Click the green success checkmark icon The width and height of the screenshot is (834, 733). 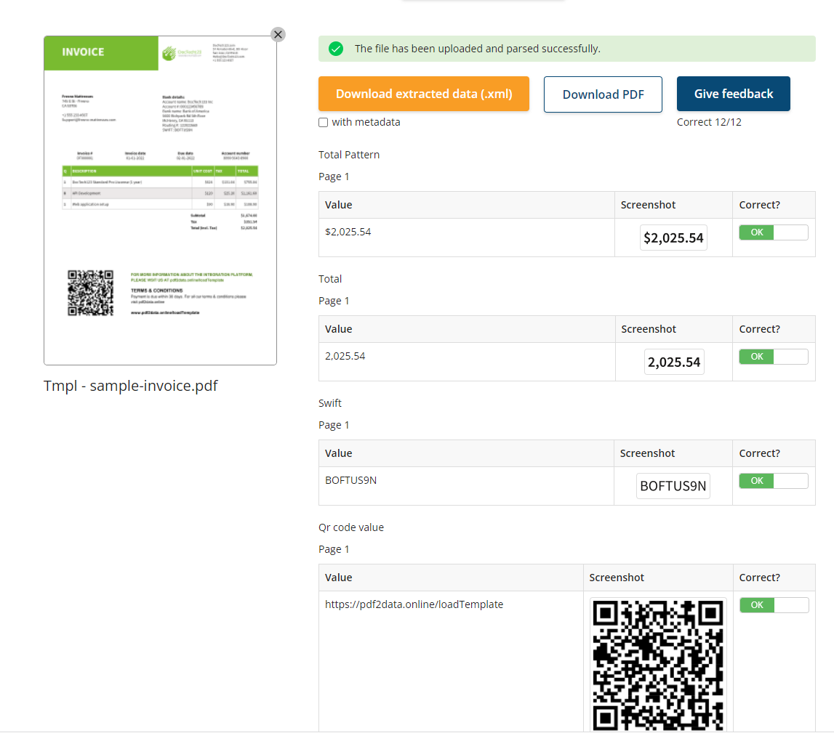tap(336, 49)
